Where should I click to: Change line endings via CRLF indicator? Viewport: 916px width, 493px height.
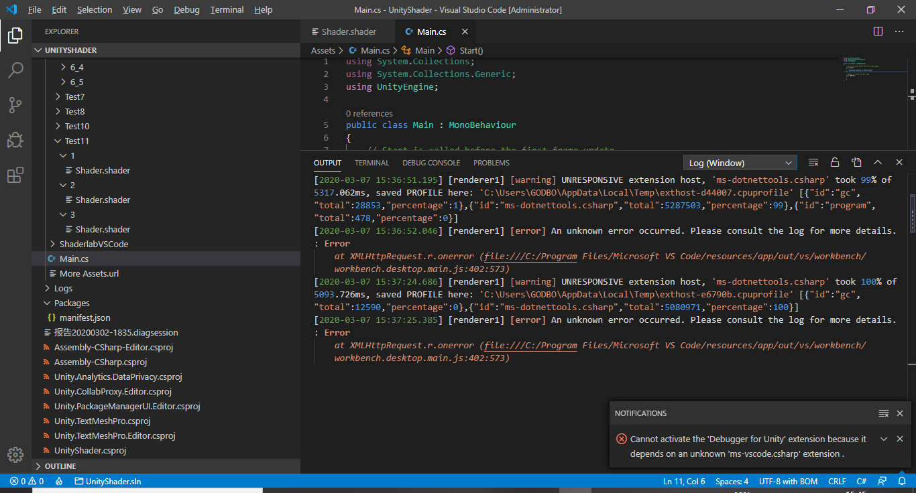click(837, 481)
